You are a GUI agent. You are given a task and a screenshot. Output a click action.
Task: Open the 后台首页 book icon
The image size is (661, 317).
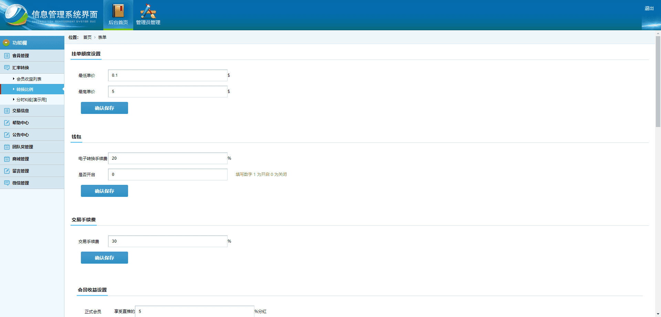(x=118, y=11)
